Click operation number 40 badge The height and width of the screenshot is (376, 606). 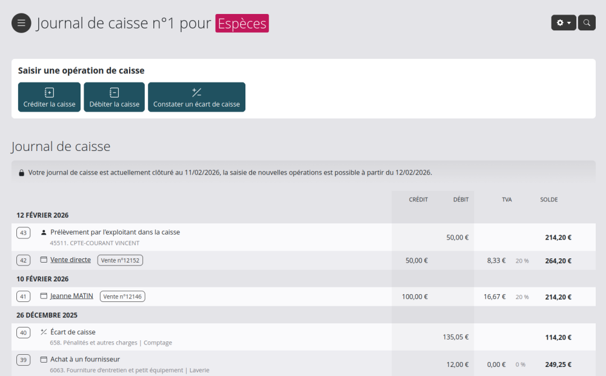tap(24, 332)
